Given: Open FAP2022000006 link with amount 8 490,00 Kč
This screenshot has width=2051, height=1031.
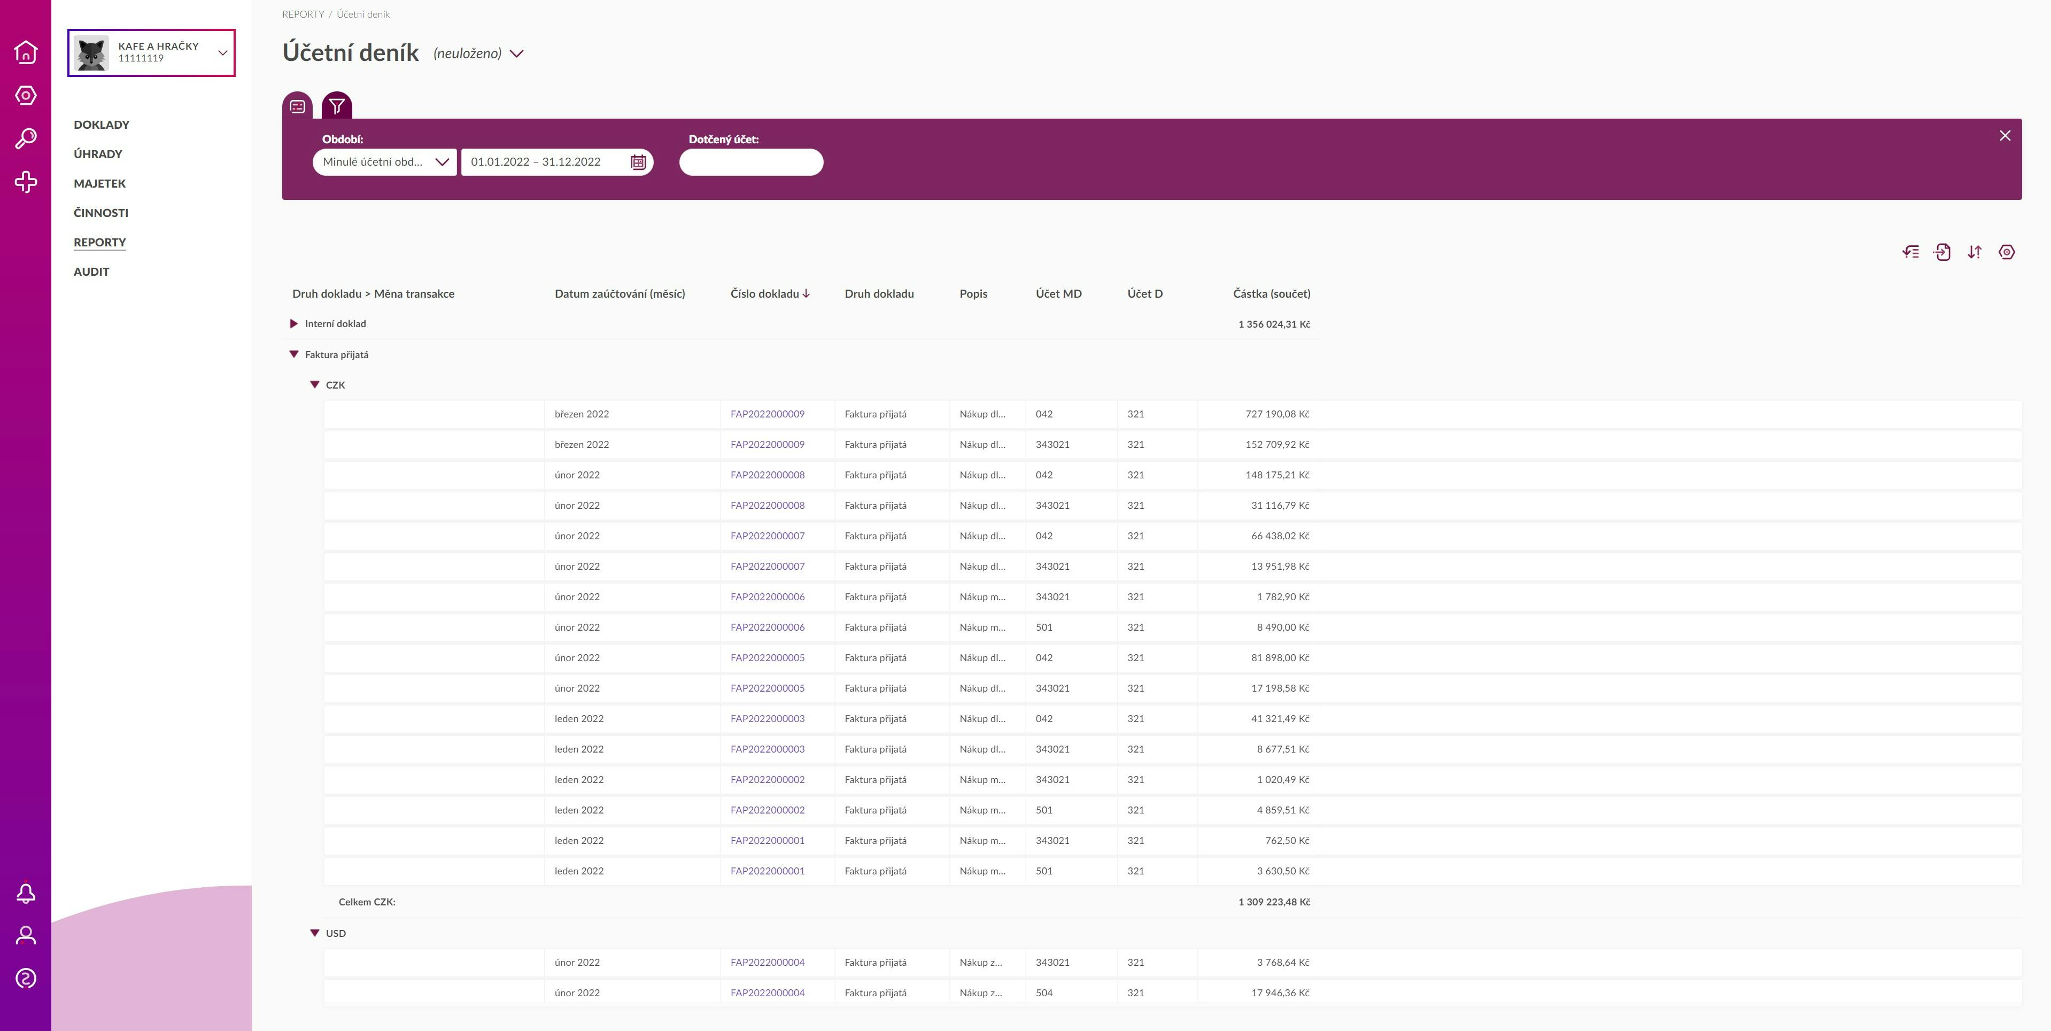Looking at the screenshot, I should 768,627.
